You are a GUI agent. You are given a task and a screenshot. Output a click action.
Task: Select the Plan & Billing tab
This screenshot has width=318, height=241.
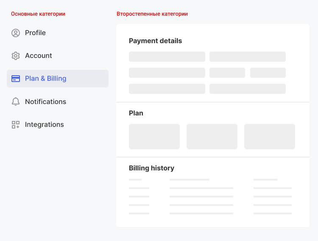coord(58,79)
